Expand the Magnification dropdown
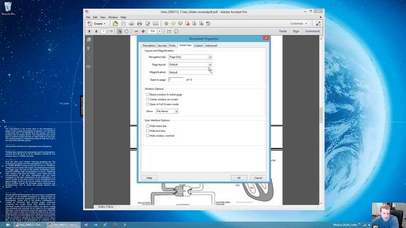This screenshot has width=406, height=228. pyautogui.click(x=211, y=72)
